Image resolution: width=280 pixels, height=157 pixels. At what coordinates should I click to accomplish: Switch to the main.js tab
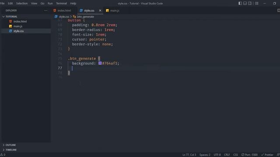coord(115,10)
